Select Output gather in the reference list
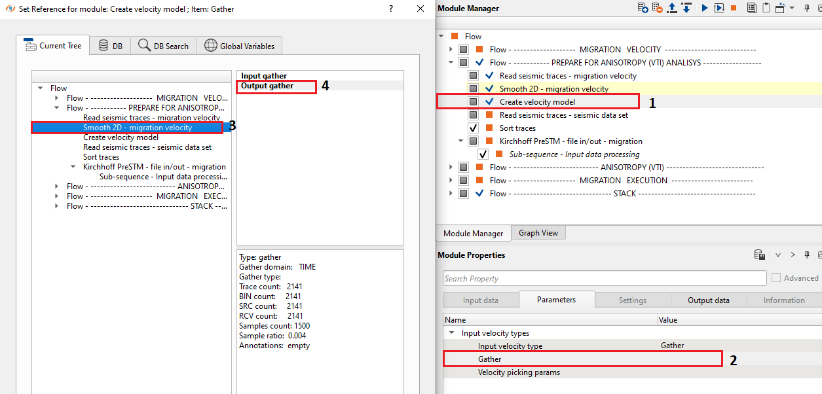This screenshot has height=394, width=822. point(267,86)
